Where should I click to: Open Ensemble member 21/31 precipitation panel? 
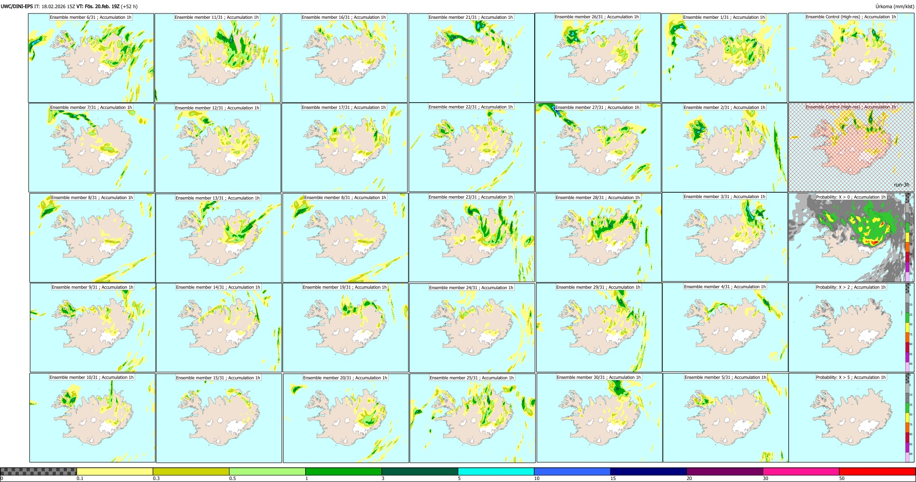[471, 58]
